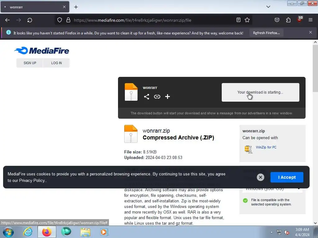Click the network tray icon

coord(279,232)
